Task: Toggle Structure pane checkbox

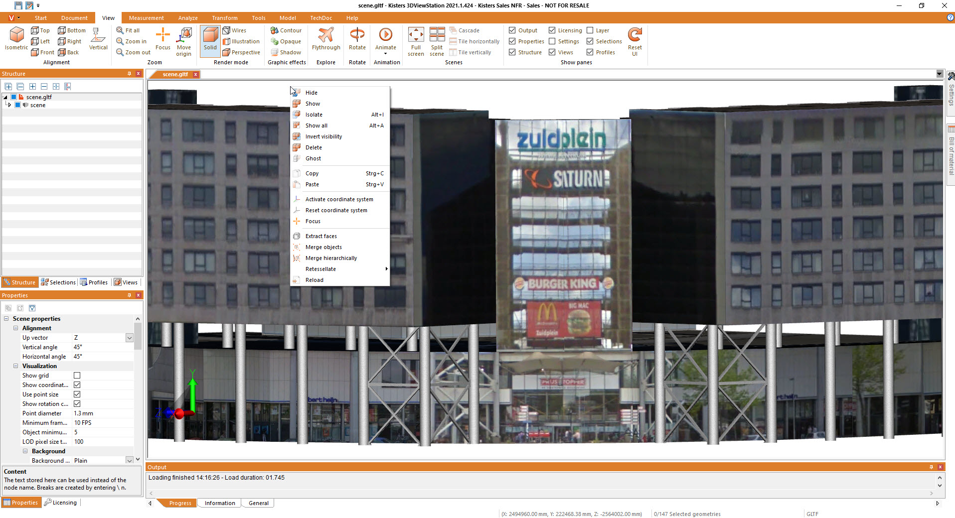Action: pyautogui.click(x=512, y=52)
